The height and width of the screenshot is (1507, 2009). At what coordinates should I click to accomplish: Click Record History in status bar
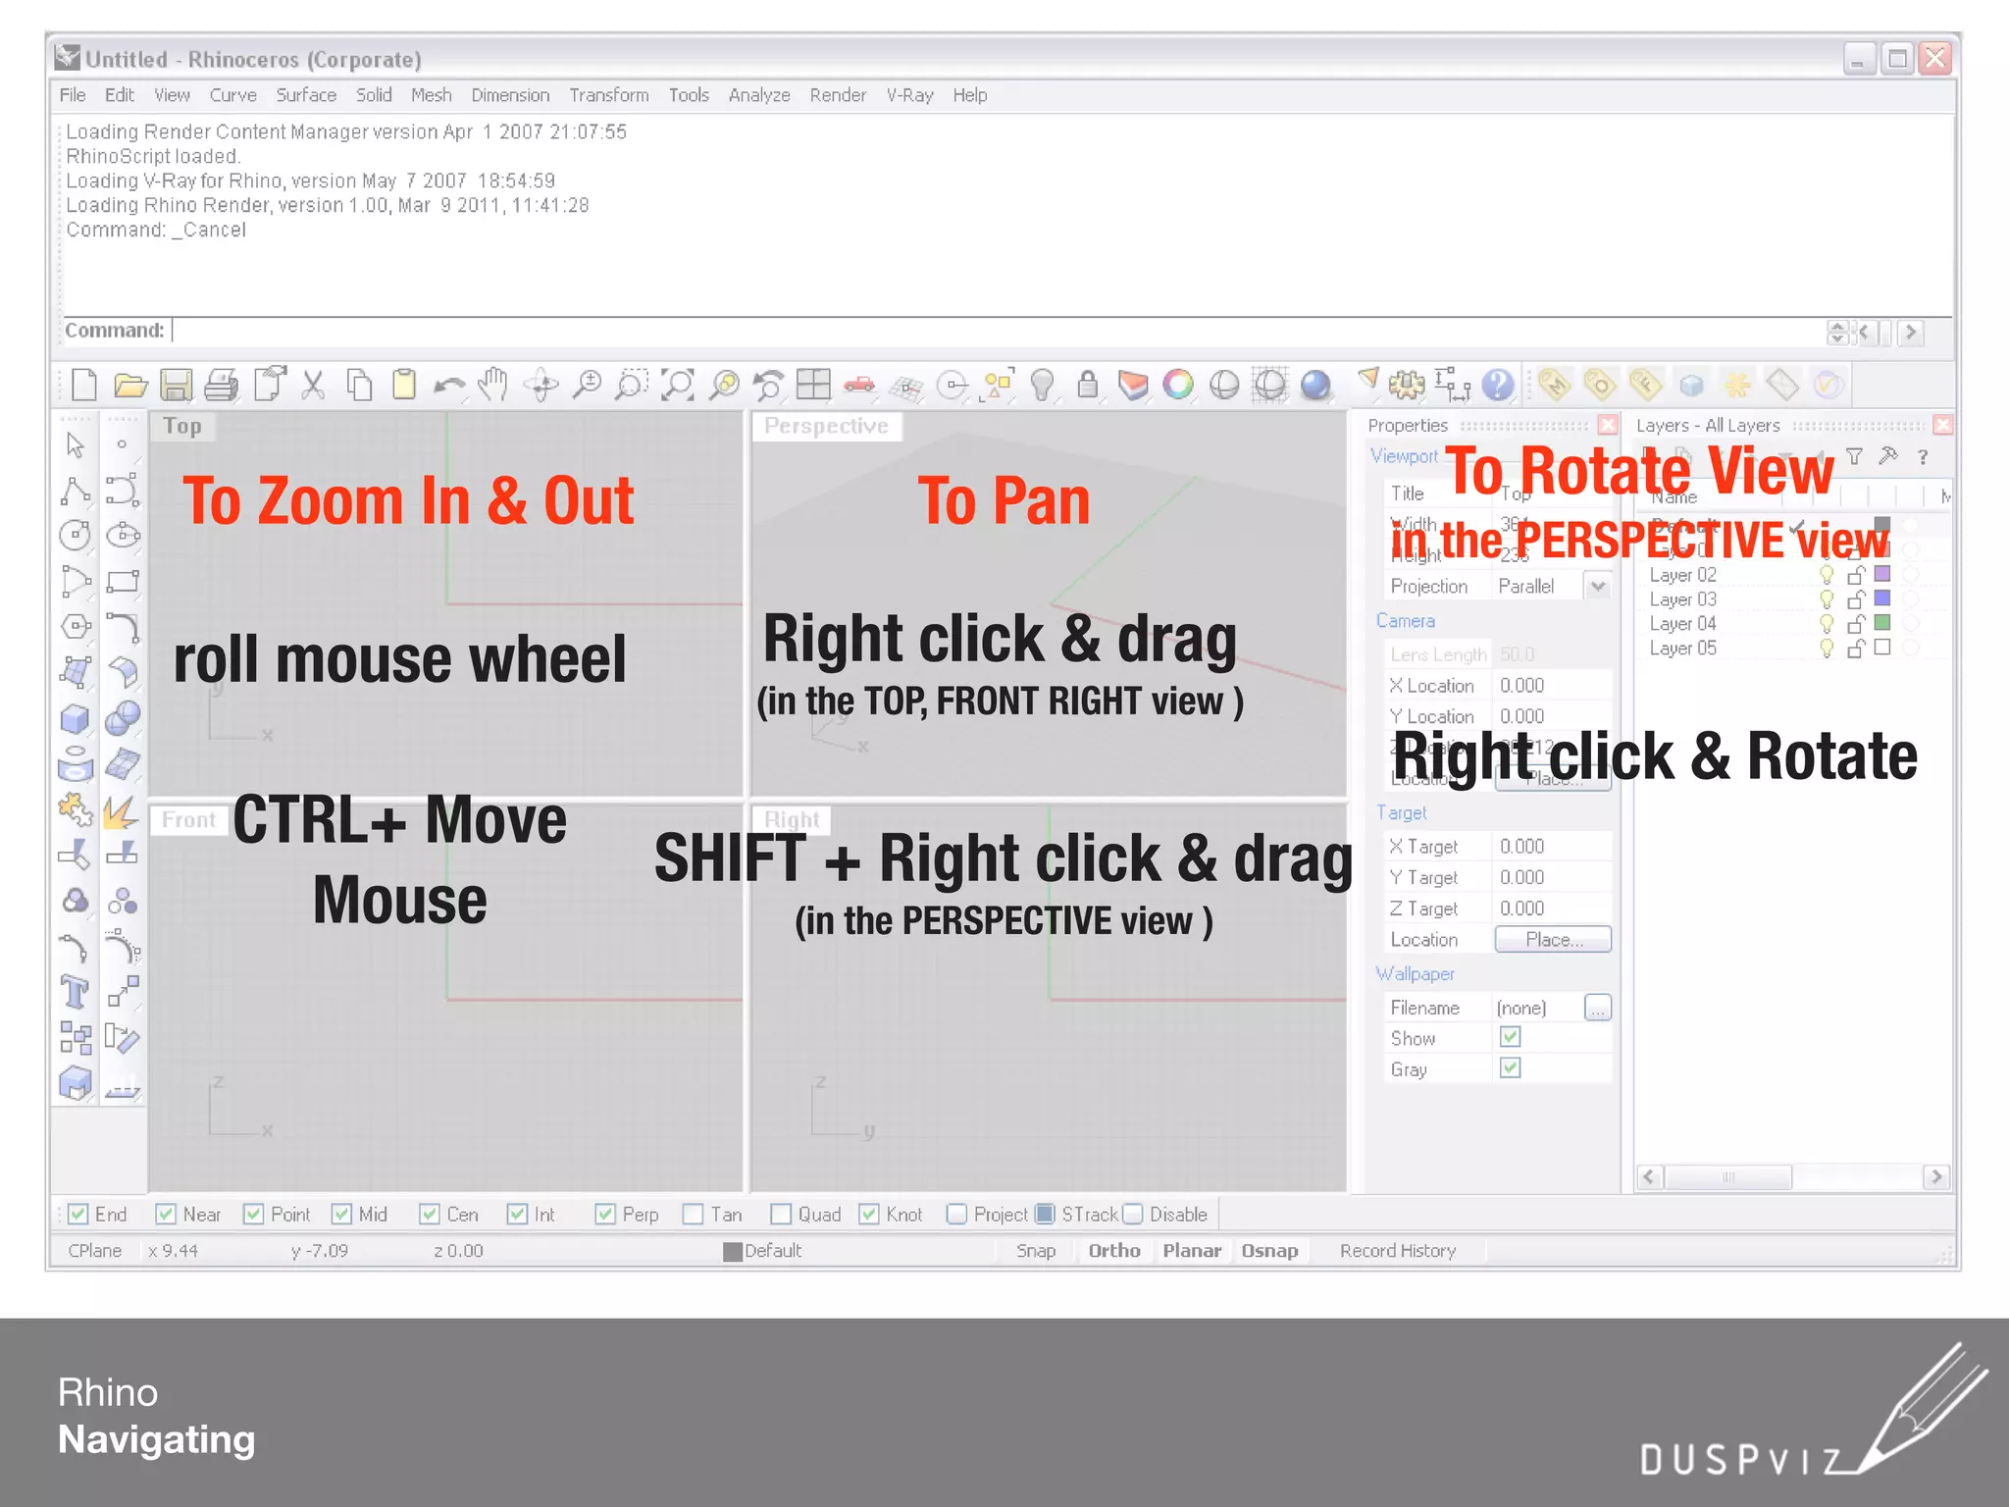pos(1398,1251)
